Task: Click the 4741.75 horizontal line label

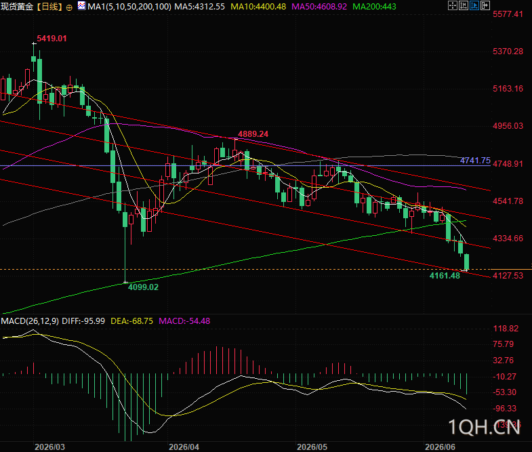Action: pos(475,160)
